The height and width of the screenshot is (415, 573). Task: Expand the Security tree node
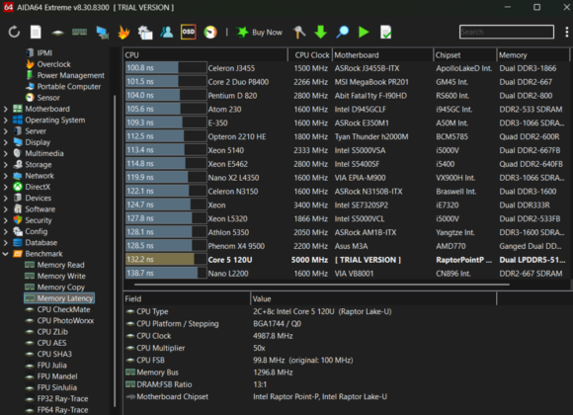6,220
